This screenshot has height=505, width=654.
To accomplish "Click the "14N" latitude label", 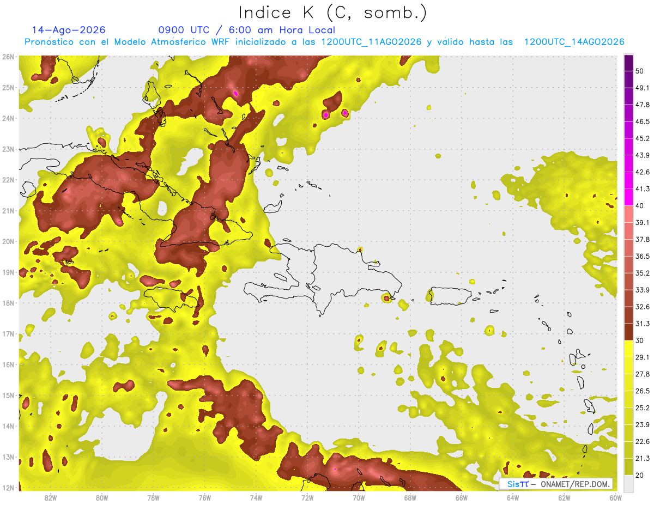I will [x=8, y=426].
